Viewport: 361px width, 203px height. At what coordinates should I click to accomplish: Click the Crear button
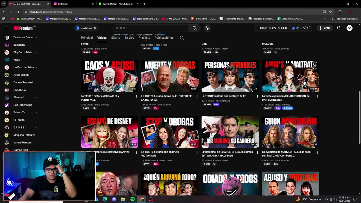click(324, 28)
